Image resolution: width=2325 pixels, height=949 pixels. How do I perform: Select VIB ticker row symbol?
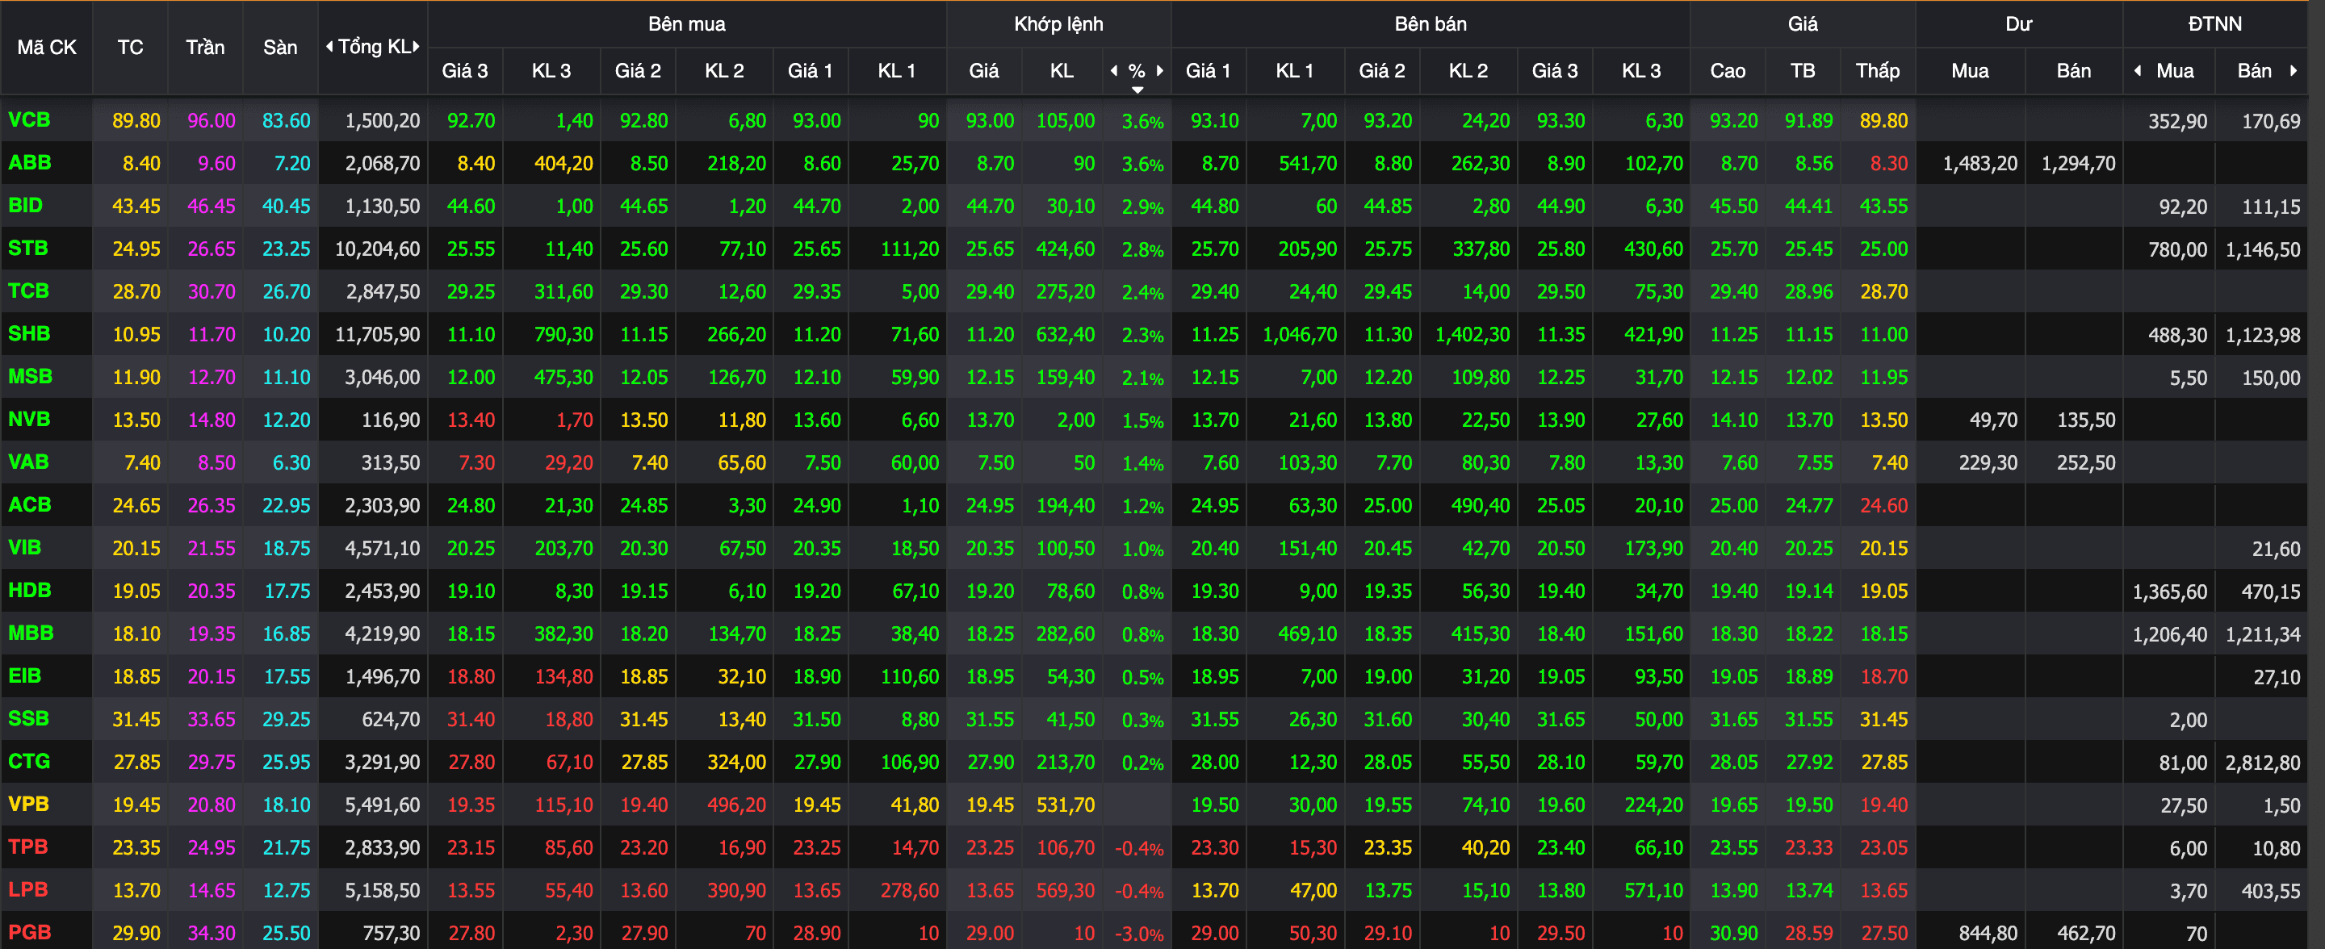coord(24,548)
